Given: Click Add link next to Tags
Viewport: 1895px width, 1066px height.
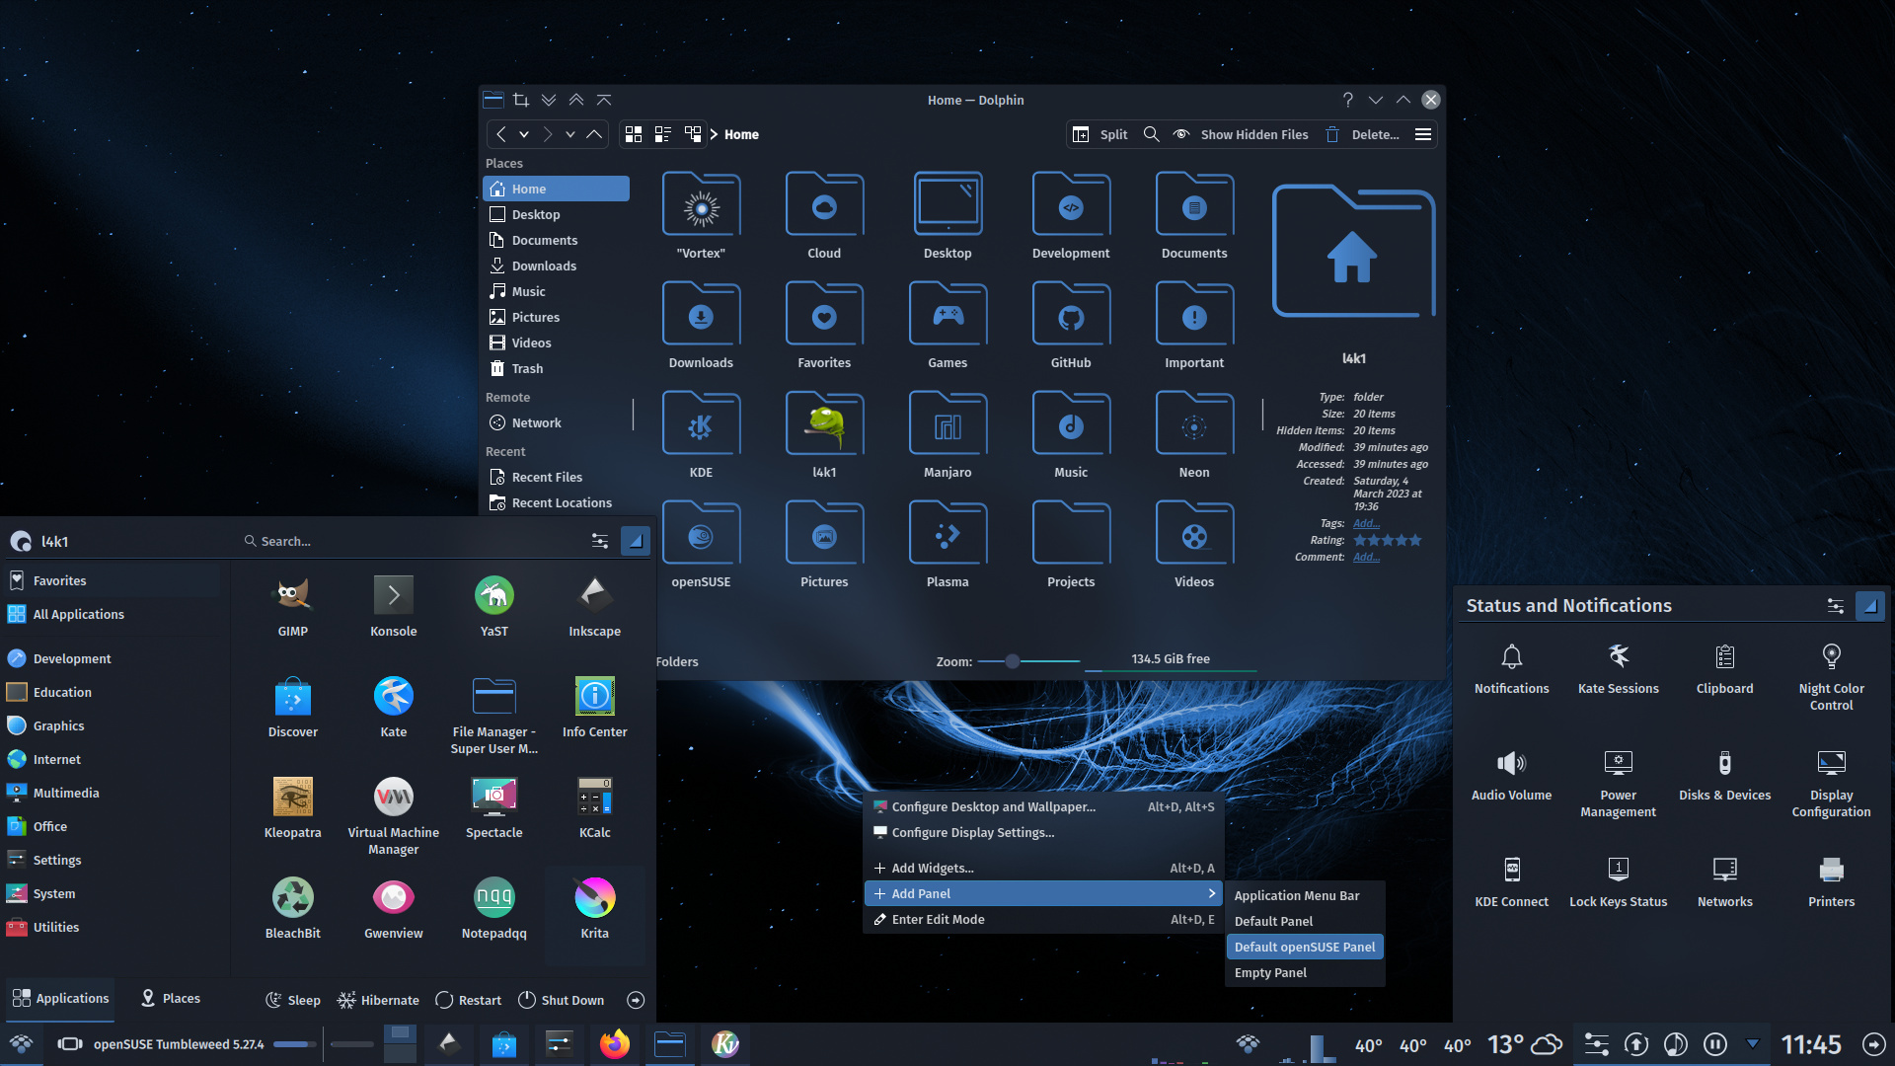Looking at the screenshot, I should tap(1366, 523).
